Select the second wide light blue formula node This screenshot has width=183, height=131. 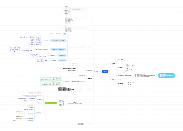tap(58, 49)
